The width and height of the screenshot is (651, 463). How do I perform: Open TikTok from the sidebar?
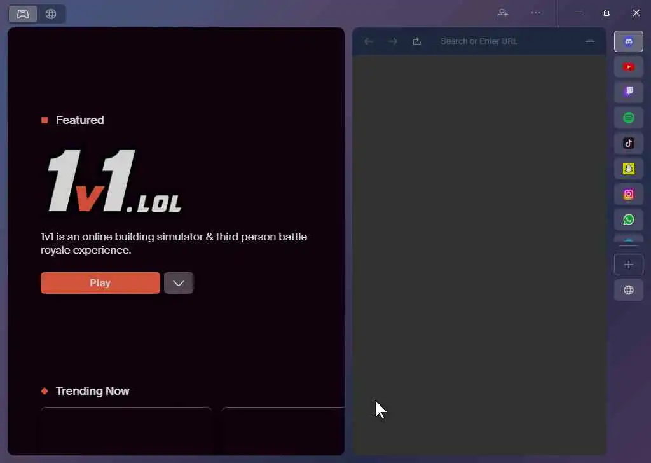(x=629, y=143)
